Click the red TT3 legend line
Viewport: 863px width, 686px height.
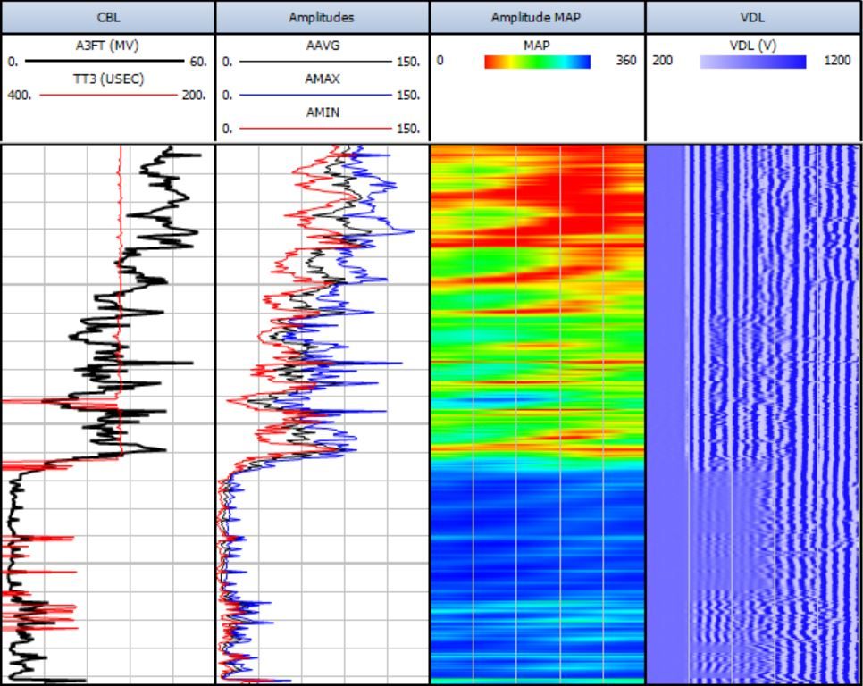pos(108,96)
